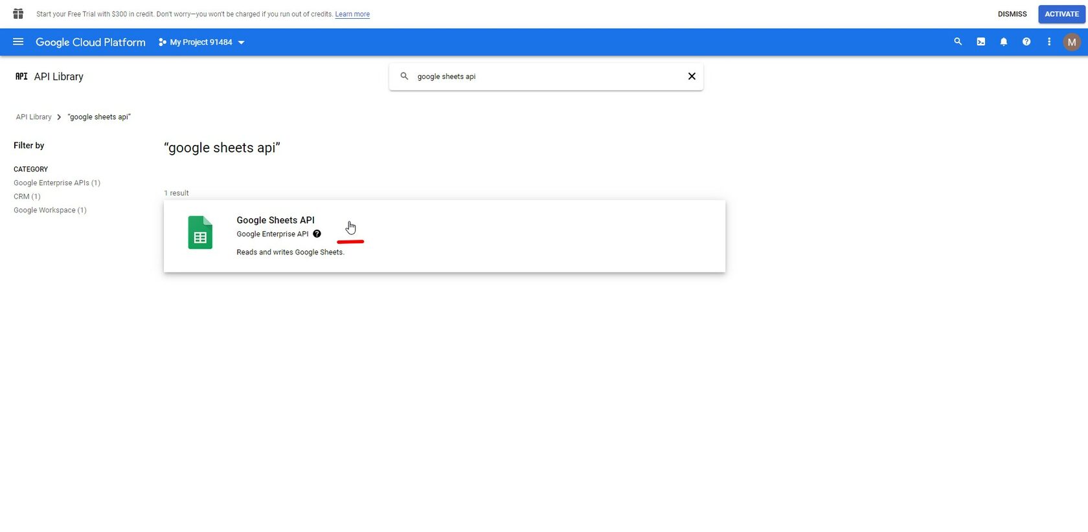Click the description Reads and writes Google Sheets
Screen dimensions: 1088x532
[x=290, y=252]
